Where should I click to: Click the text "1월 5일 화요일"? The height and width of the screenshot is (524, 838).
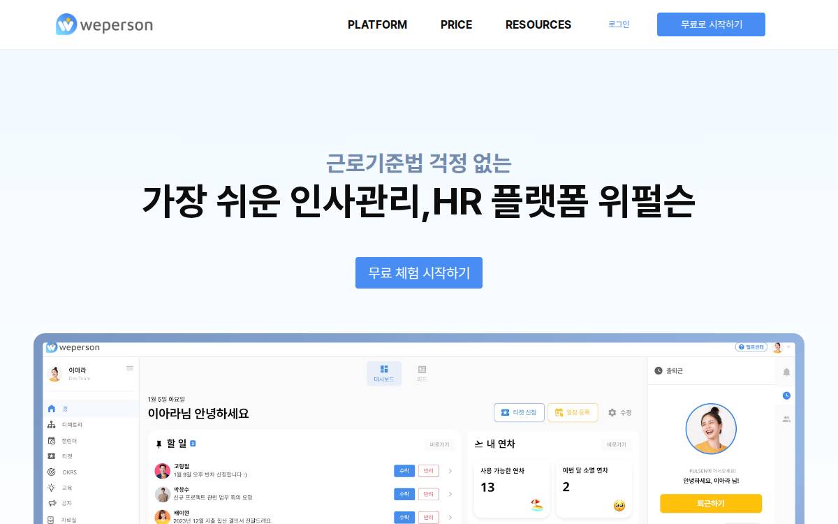[166, 399]
